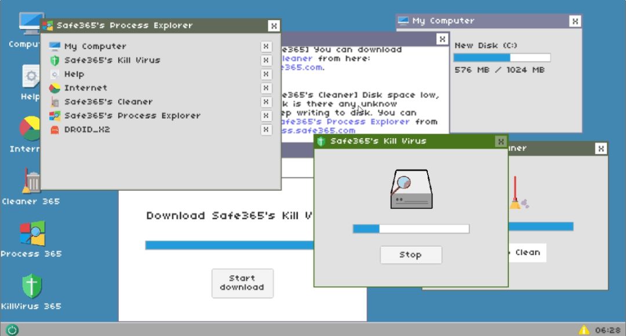Viewport: 626px width, 336px height.
Task: Click the Kill Virus scan progress bar
Action: pos(410,229)
